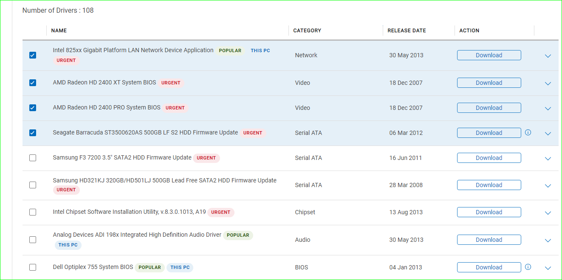Click the URGENT badge on AMD Radeon XT row
The image size is (562, 280).
(x=171, y=83)
